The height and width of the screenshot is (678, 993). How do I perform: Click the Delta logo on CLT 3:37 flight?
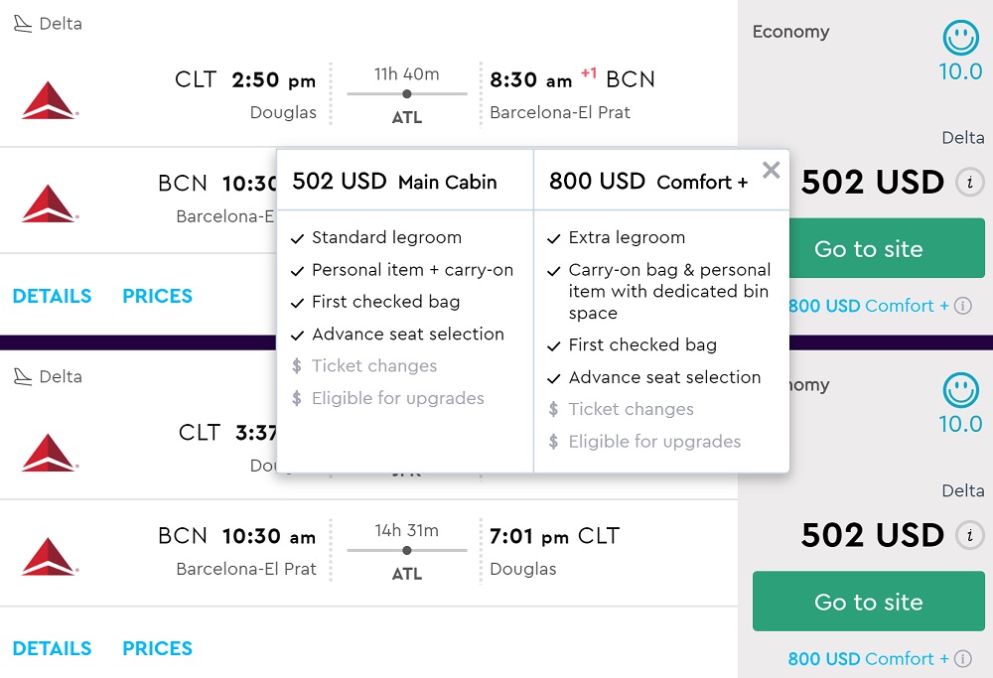click(49, 453)
